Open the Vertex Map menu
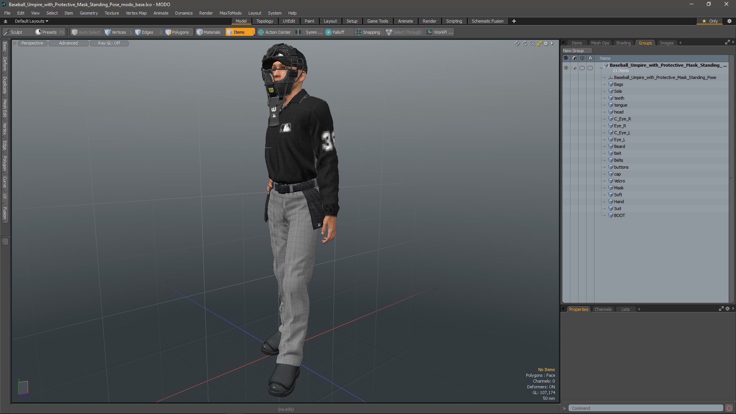Image resolution: width=736 pixels, height=414 pixels. pyautogui.click(x=136, y=13)
